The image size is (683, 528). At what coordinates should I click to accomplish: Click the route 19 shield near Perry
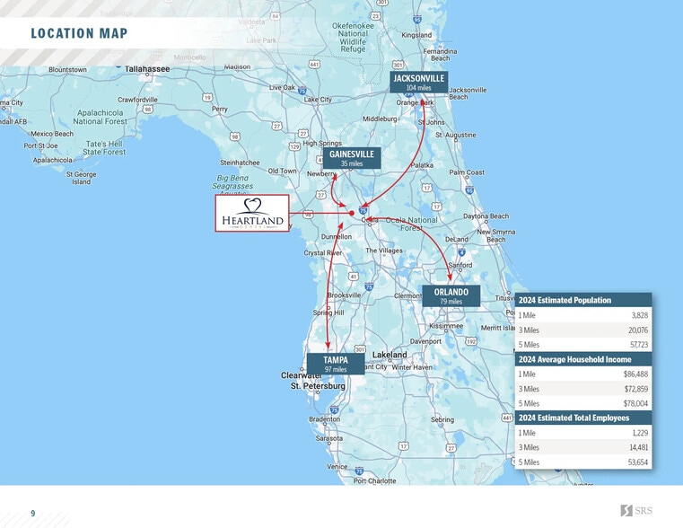click(x=207, y=98)
